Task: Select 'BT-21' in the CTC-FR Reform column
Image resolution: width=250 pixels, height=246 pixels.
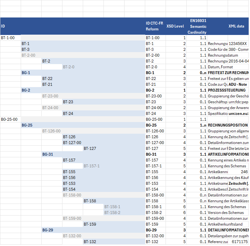Action: tap(155, 84)
